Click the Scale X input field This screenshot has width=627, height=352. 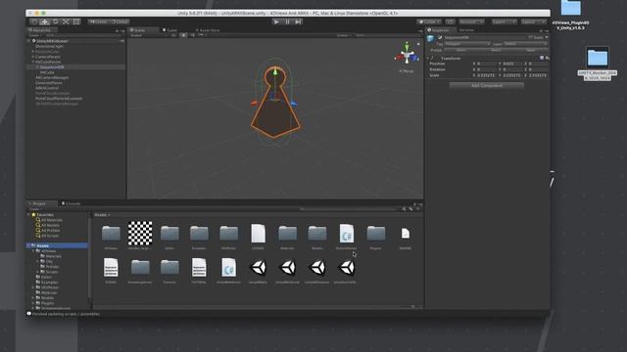(x=487, y=75)
